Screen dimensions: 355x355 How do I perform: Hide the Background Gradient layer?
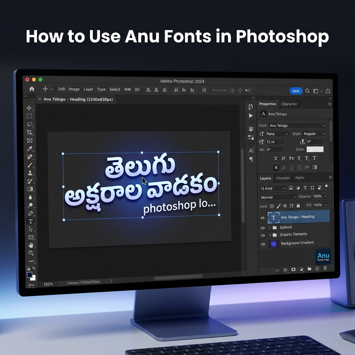[263, 243]
